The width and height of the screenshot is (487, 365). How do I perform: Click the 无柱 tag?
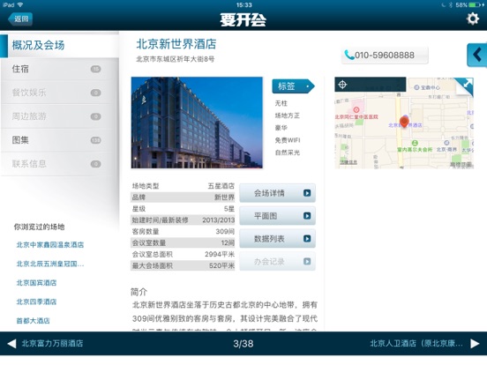[281, 103]
